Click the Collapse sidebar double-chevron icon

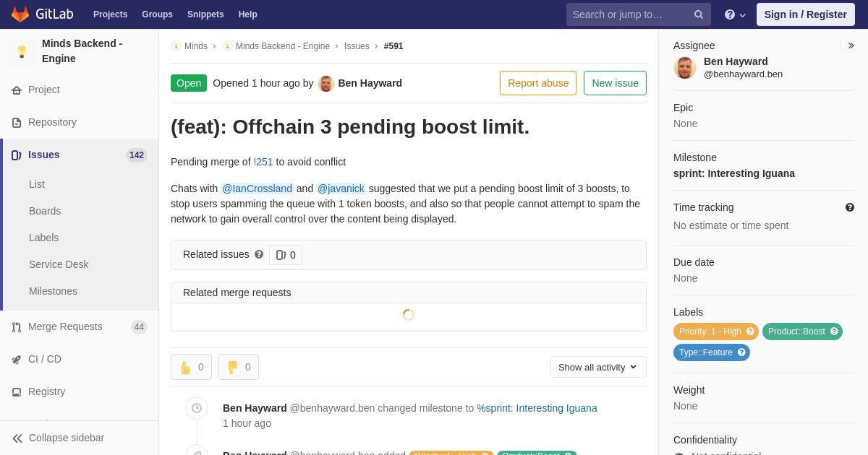tap(17, 438)
